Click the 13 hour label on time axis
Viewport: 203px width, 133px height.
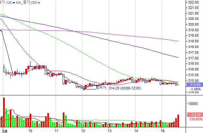[x=110, y=131]
